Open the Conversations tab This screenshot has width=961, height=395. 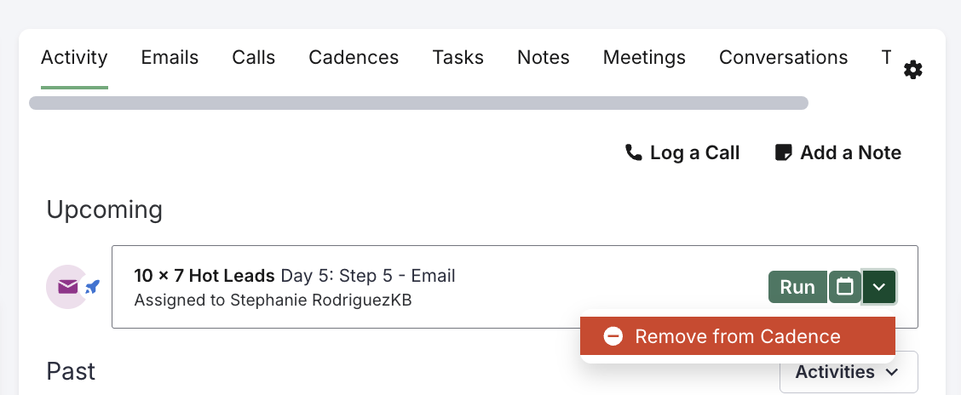783,58
